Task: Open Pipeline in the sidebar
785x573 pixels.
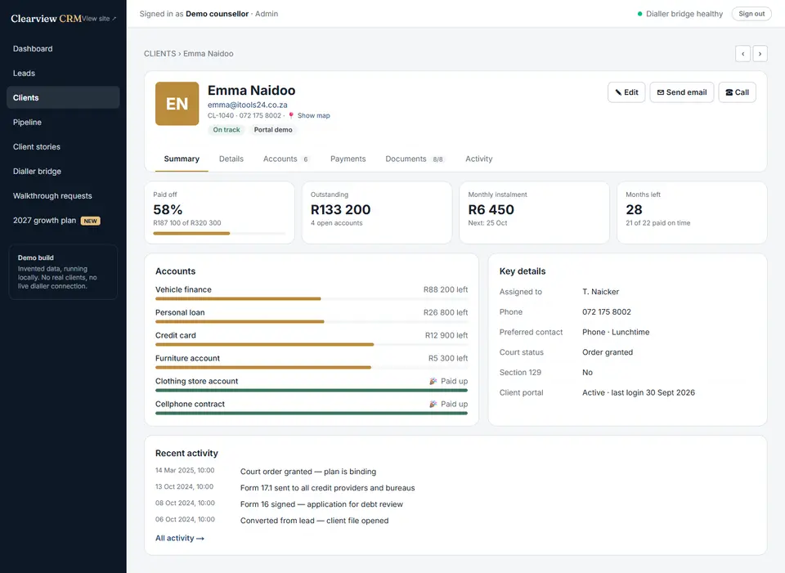Action: click(x=63, y=122)
